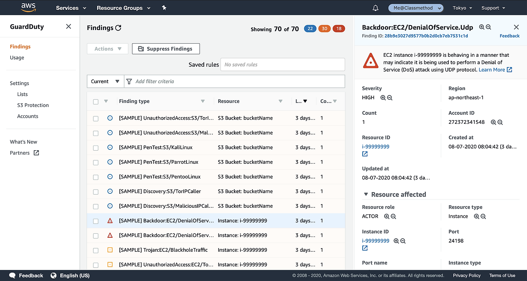The image size is (527, 281).
Task: Check the UnauthorizedAccess:S3/TorI... row checkbox
Action: [96, 118]
